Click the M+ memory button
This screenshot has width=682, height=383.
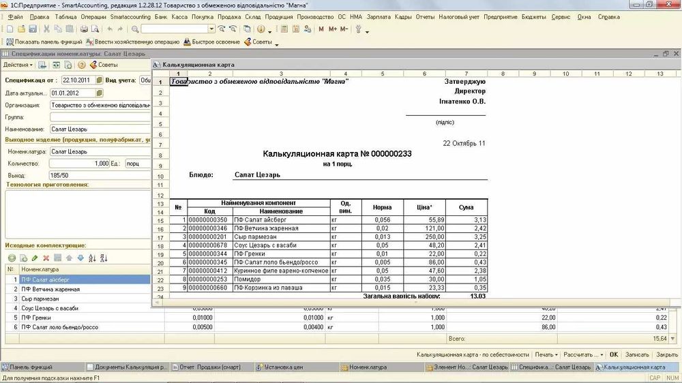pyautogui.click(x=333, y=29)
